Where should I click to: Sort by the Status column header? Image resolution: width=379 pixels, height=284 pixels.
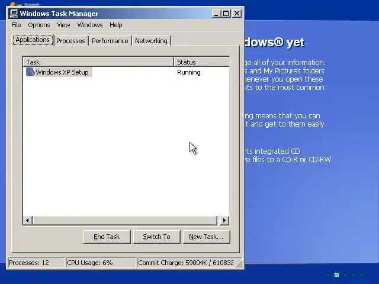[x=201, y=62]
